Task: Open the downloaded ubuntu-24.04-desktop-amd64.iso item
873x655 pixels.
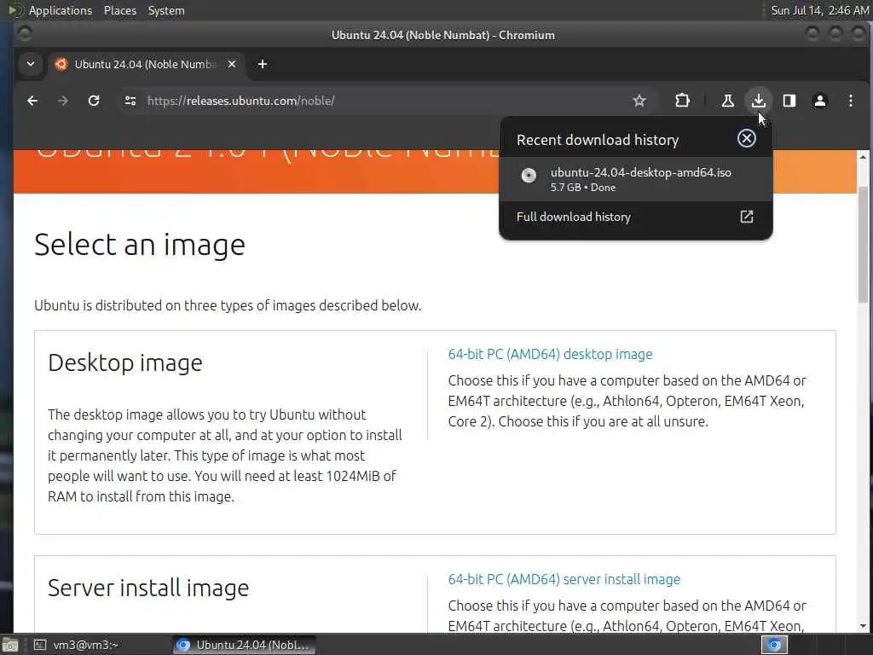Action: [639, 177]
